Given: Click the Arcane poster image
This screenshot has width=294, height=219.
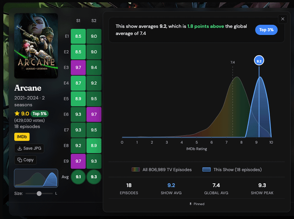Looking at the screenshot, I should pos(36,46).
